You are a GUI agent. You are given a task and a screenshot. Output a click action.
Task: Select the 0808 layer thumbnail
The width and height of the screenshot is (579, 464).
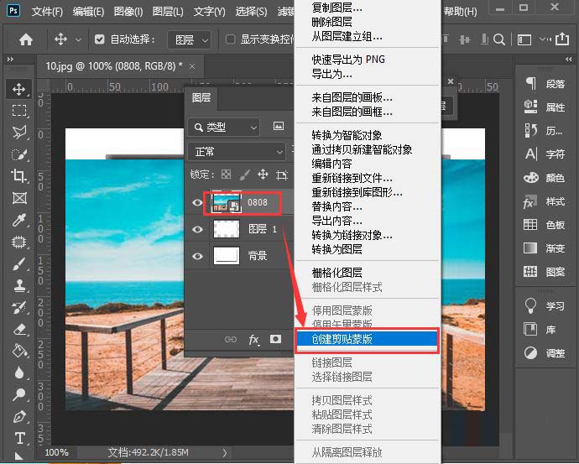click(x=226, y=203)
